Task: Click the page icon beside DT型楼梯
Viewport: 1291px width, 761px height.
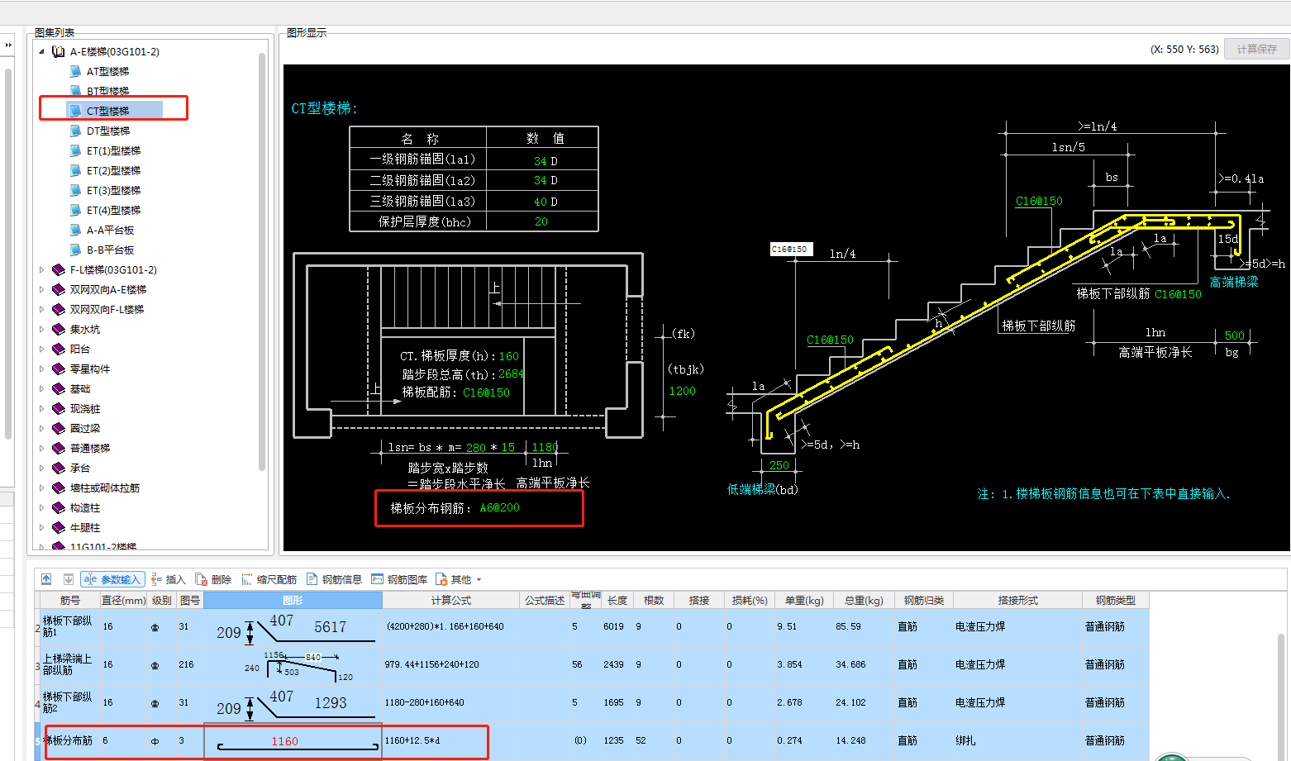Action: coord(75,131)
